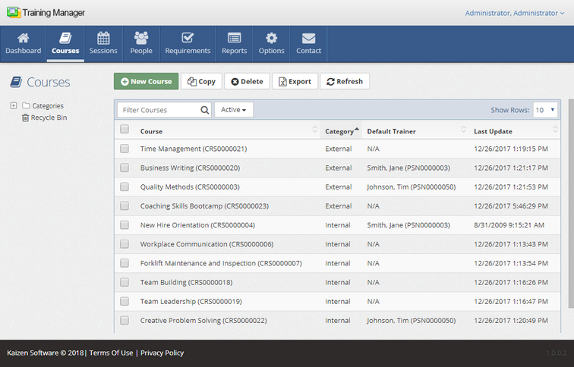Open the Administrator user menu

[514, 13]
